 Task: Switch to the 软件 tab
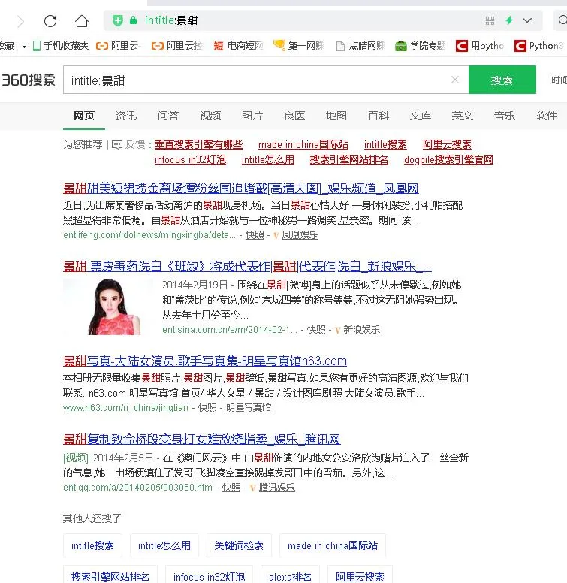(547, 116)
